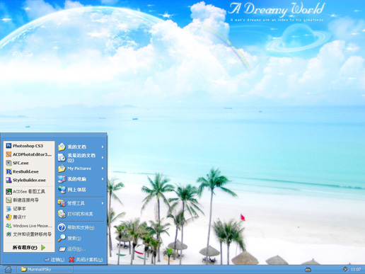Expand My Pictures submenu arrow
Viewport: 365px width, 274px height.
[103, 169]
